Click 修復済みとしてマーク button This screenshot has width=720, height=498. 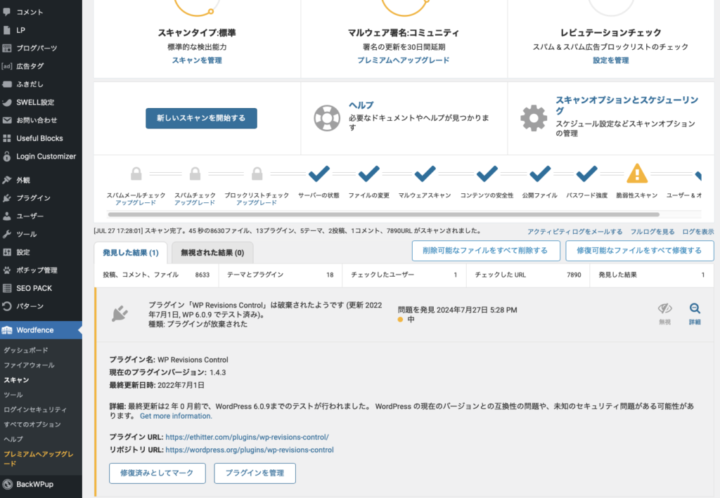157,473
